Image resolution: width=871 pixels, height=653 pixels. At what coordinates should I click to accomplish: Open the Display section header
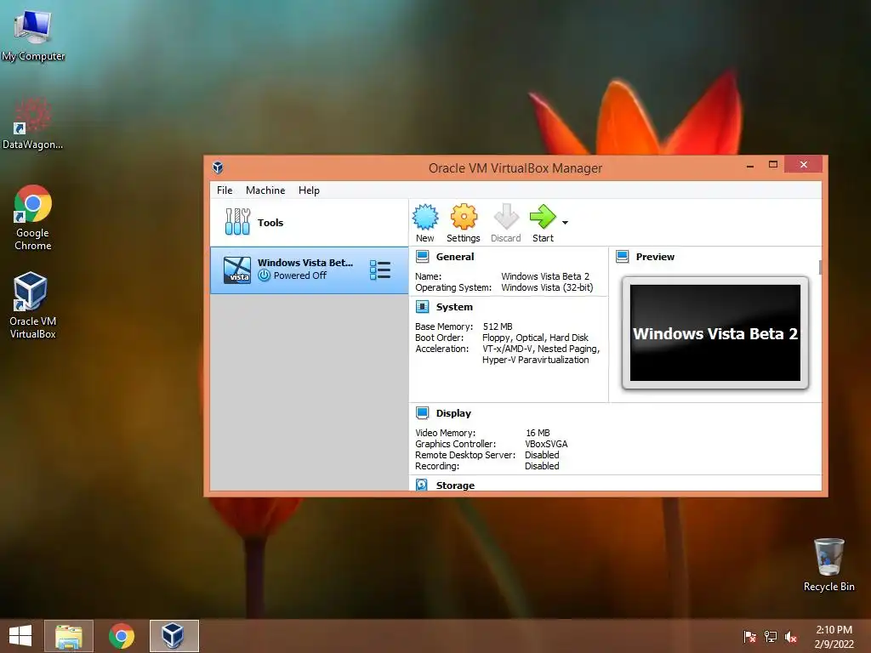(x=453, y=413)
